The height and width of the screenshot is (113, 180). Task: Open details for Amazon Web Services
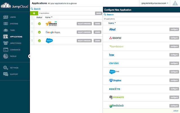(x=97, y=24)
